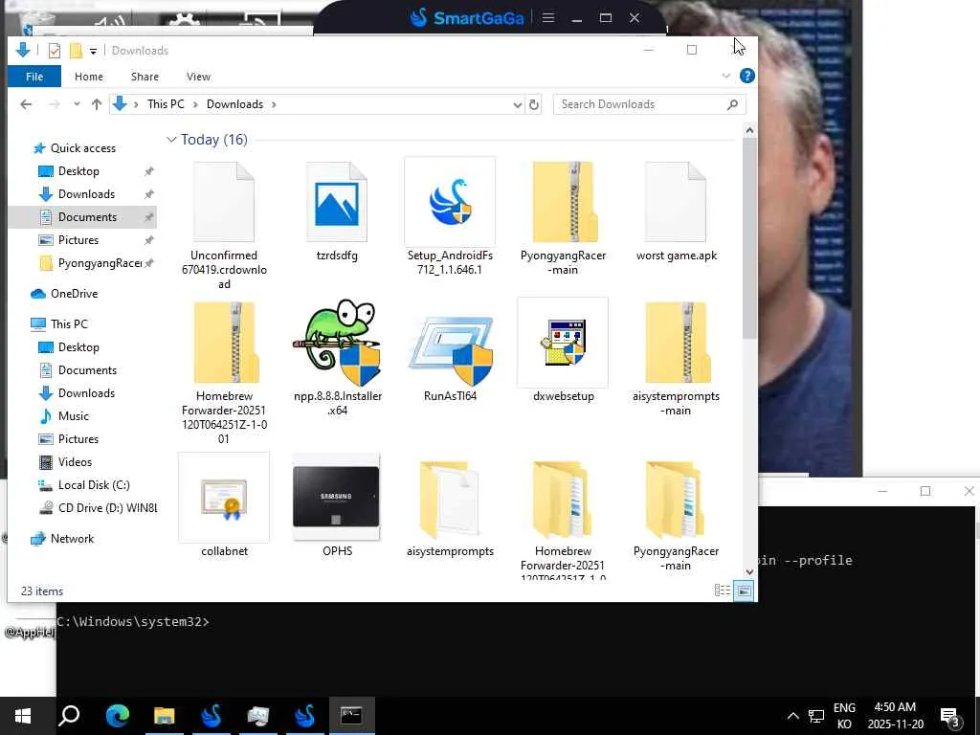Open Local Disk (C:)
The width and height of the screenshot is (980, 735).
[94, 485]
